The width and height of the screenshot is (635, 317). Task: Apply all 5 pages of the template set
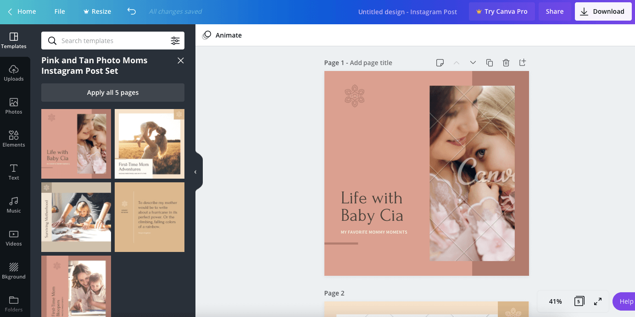[112, 92]
